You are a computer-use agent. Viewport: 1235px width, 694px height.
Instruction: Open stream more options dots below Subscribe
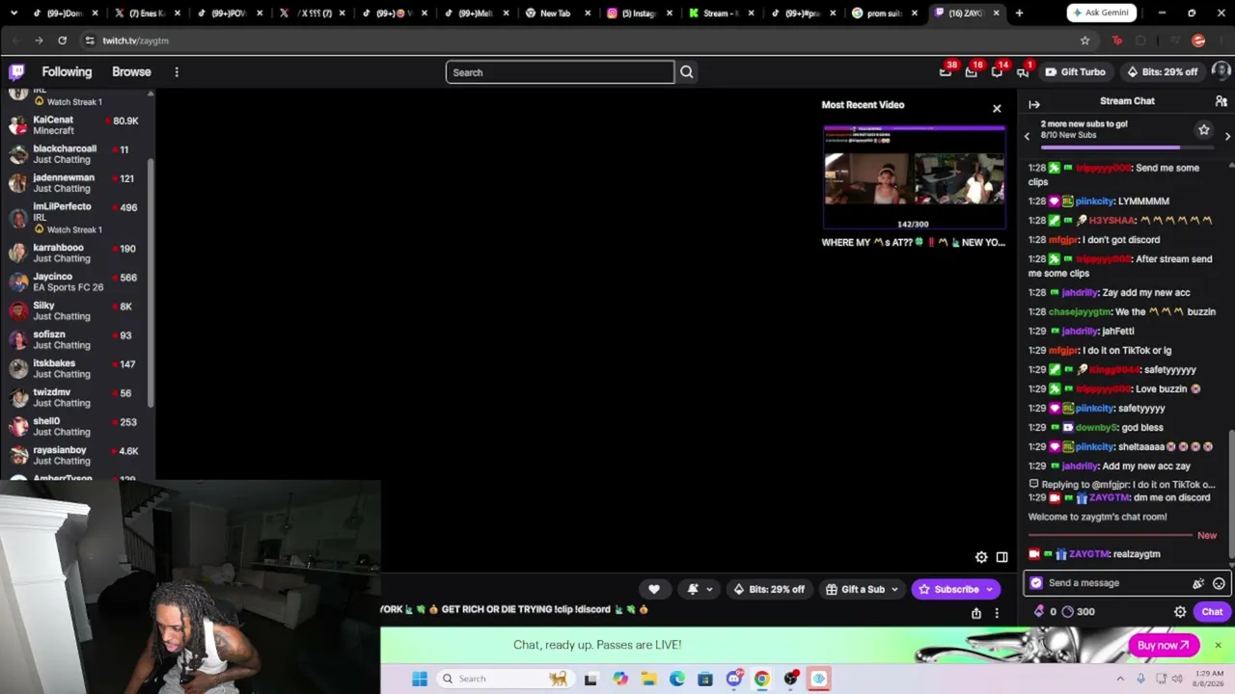coord(997,613)
